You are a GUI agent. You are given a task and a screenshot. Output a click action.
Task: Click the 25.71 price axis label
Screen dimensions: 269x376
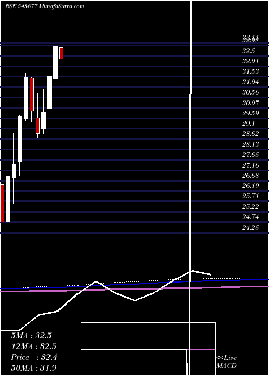251,196
